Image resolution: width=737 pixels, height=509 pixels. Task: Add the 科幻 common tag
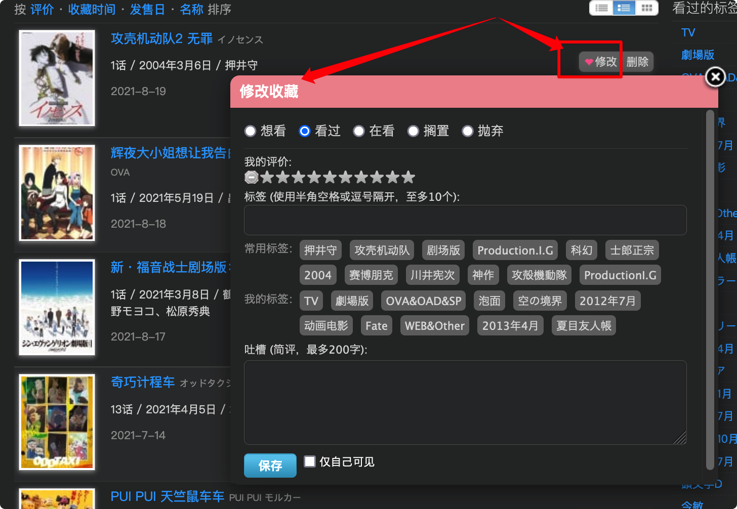coord(582,250)
